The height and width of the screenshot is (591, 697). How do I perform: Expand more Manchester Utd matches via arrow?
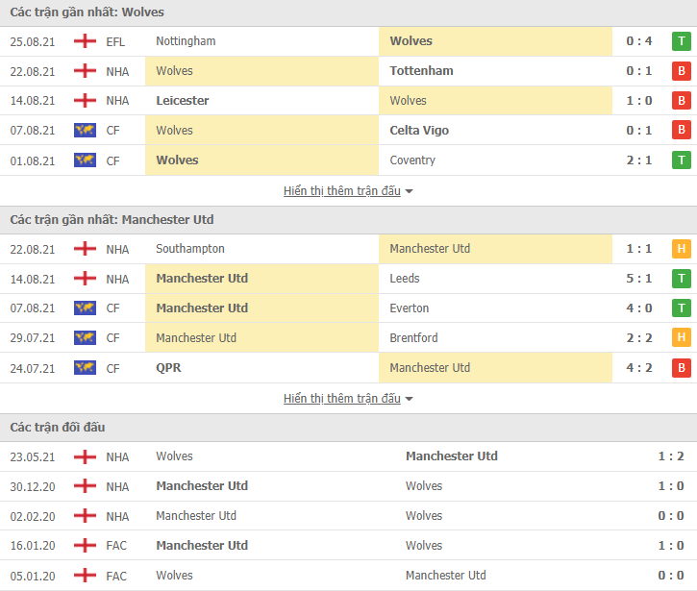(409, 399)
